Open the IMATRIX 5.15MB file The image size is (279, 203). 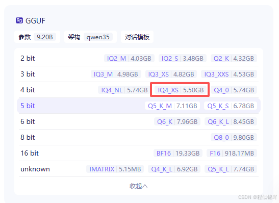[115, 169]
